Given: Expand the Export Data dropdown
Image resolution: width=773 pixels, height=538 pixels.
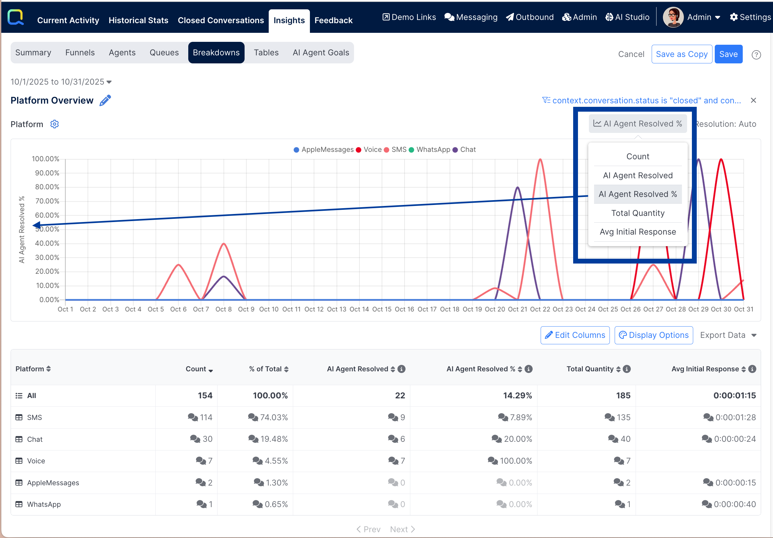Looking at the screenshot, I should coord(728,335).
